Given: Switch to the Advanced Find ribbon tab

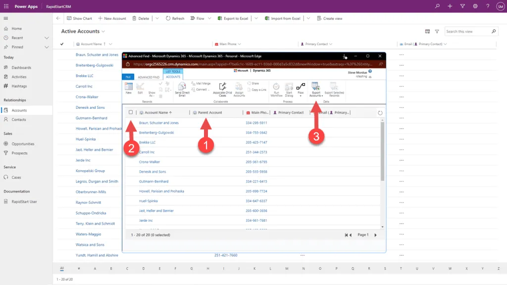Looking at the screenshot, I should [149, 77].
